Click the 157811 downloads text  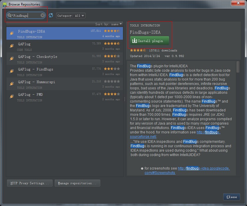click(x=163, y=51)
